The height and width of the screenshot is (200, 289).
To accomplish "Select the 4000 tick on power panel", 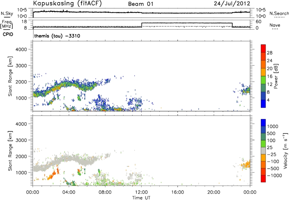I will tap(21, 49).
